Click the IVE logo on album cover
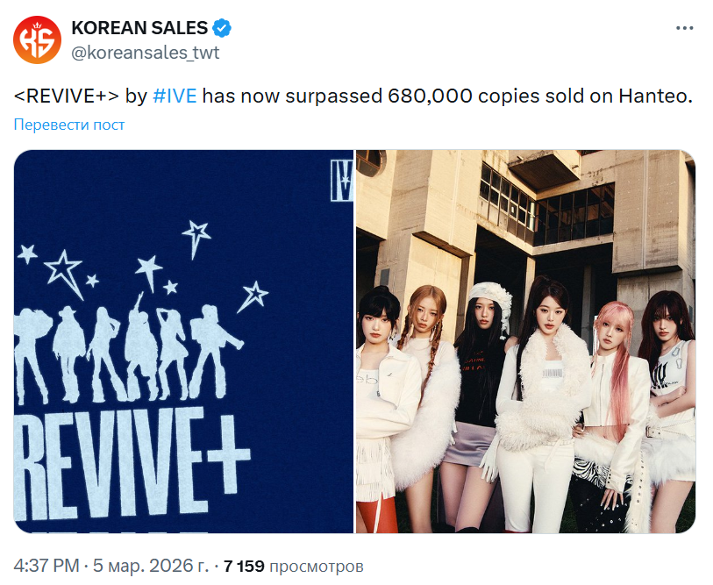 [342, 180]
